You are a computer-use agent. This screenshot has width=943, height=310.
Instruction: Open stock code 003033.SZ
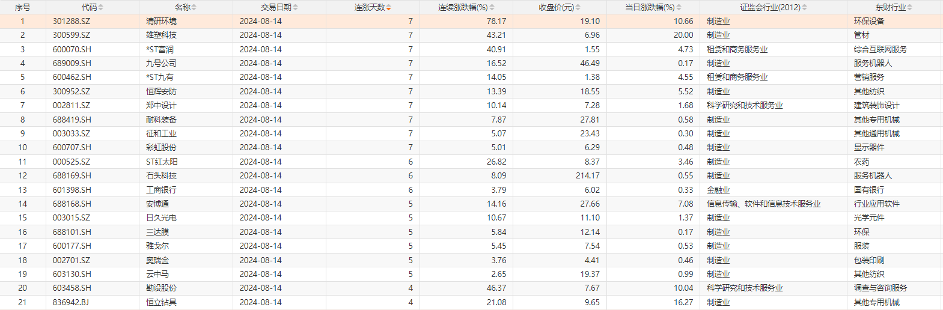click(72, 133)
